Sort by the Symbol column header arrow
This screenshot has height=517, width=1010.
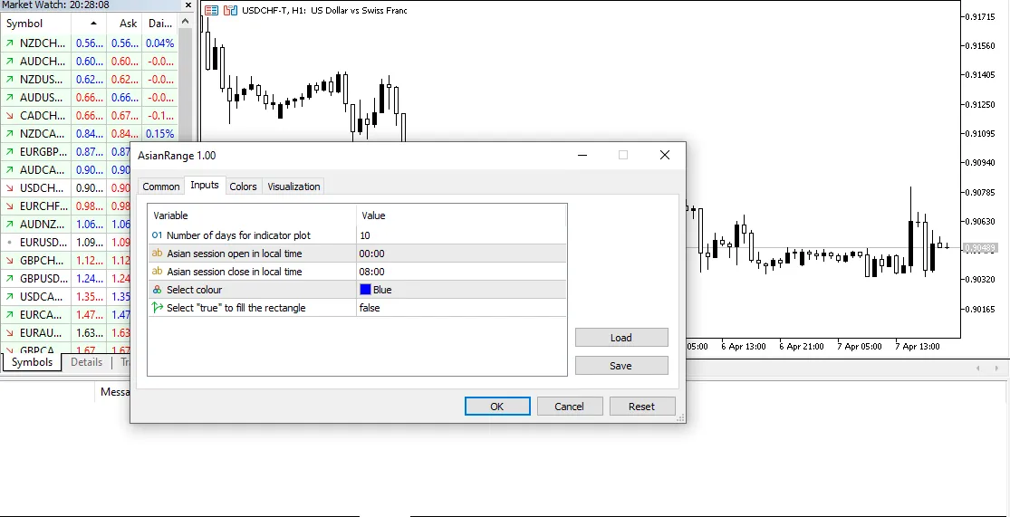coord(93,24)
